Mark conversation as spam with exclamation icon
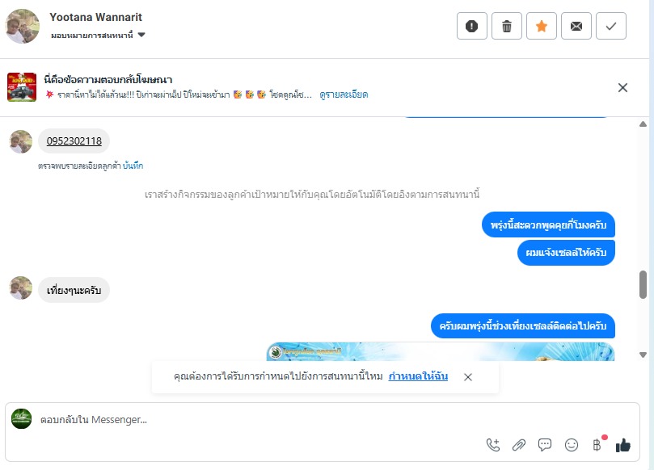Viewport: 654px width, 470px height. pyautogui.click(x=472, y=27)
